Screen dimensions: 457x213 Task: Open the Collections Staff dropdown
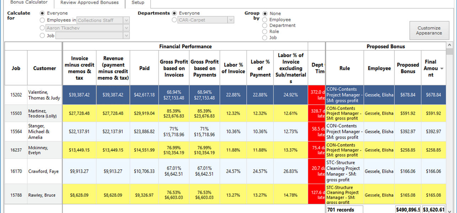point(126,20)
